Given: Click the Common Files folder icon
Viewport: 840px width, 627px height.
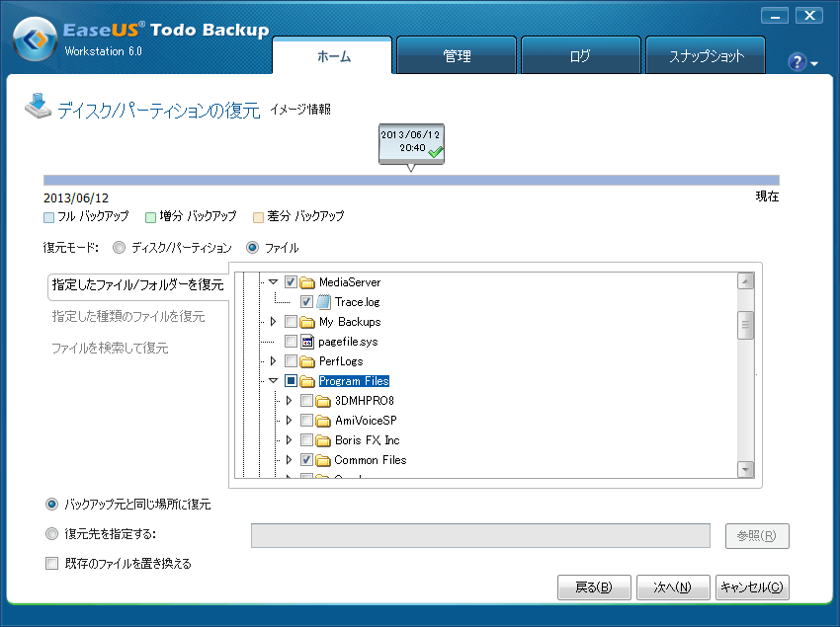Looking at the screenshot, I should [323, 460].
